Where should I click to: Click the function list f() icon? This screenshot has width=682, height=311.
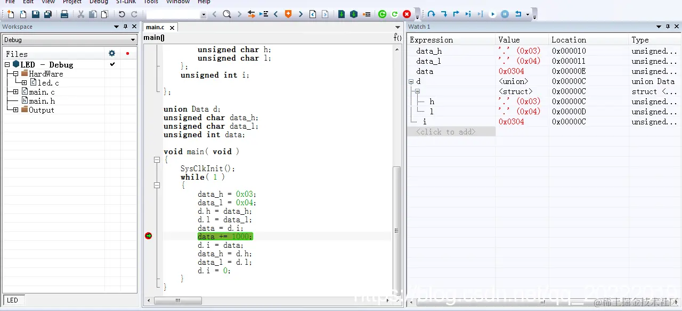click(397, 37)
